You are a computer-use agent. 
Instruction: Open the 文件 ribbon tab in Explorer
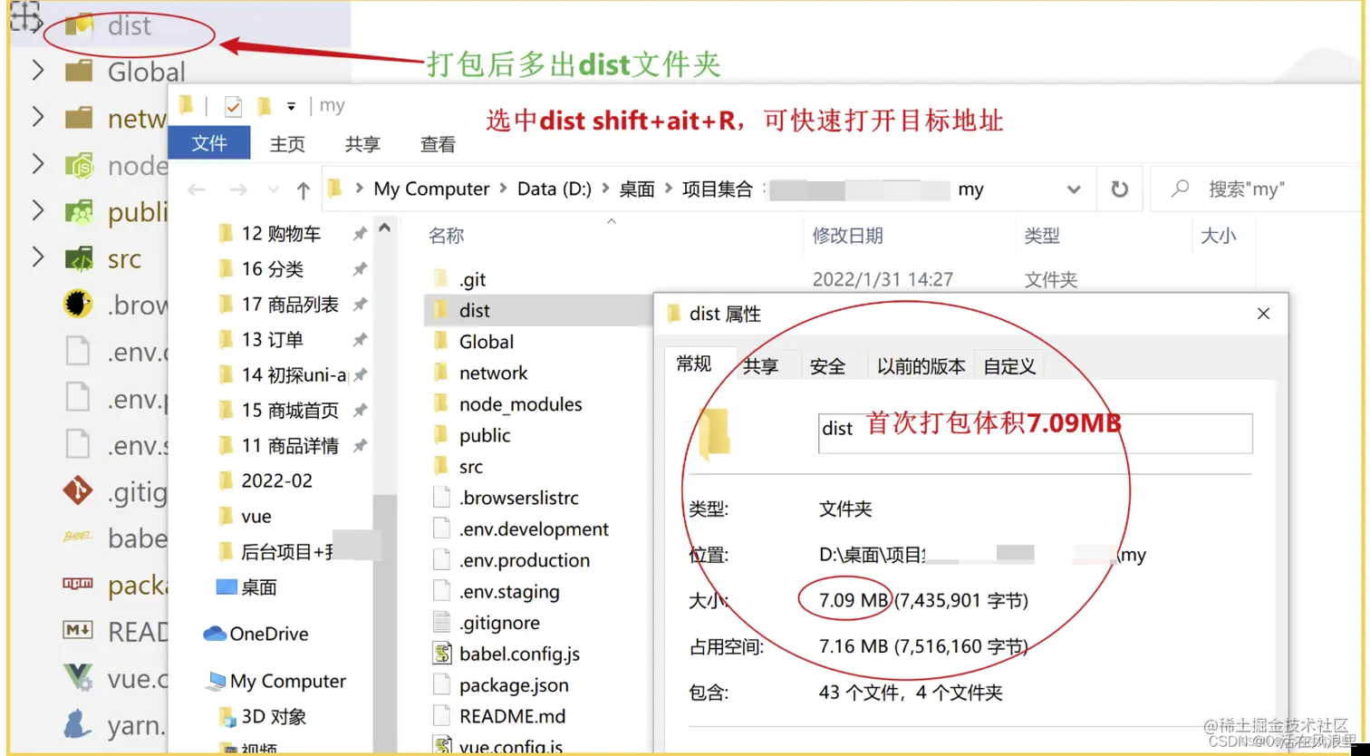coord(209,143)
